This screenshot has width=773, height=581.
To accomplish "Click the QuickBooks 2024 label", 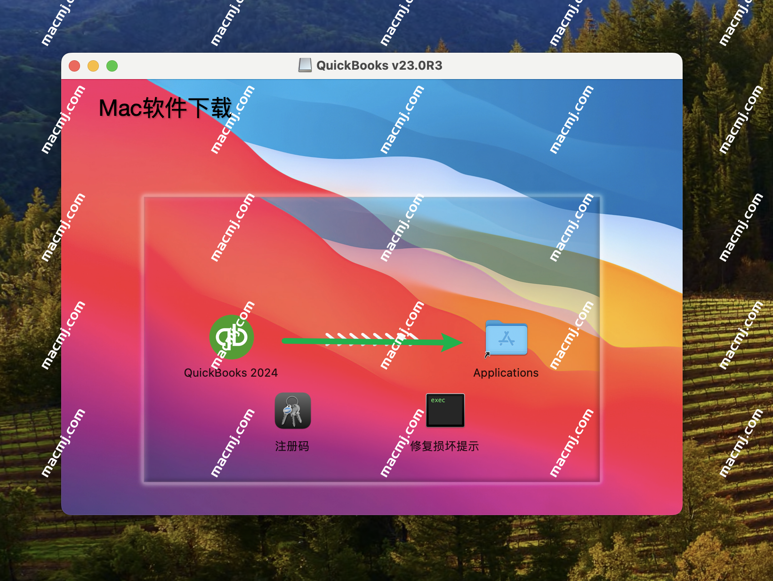I will point(231,373).
